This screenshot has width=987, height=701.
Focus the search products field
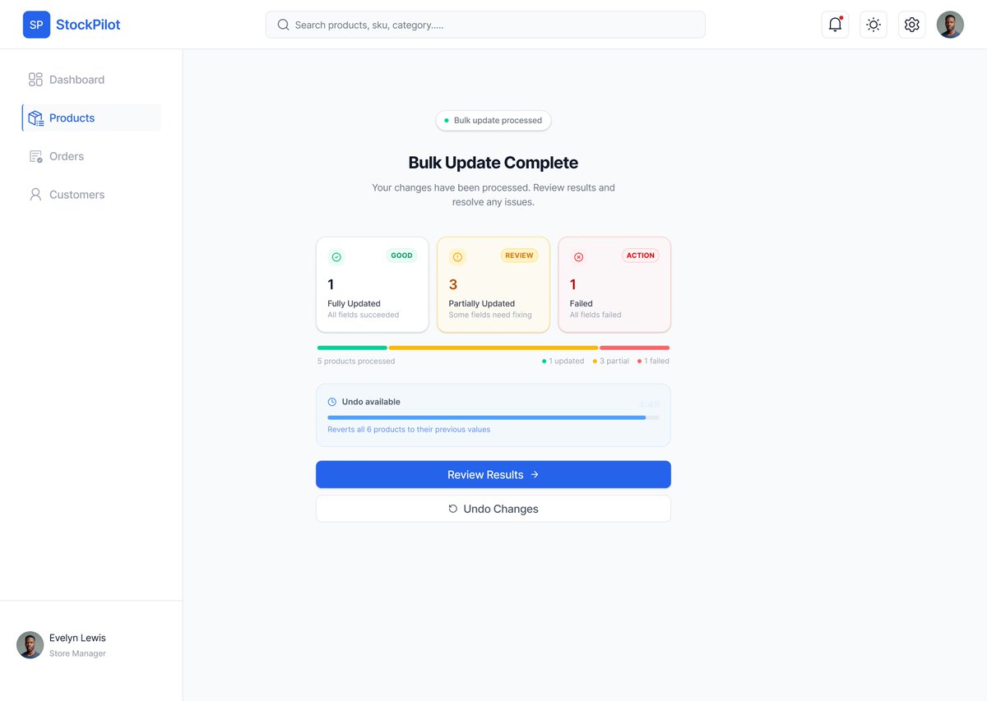point(485,25)
